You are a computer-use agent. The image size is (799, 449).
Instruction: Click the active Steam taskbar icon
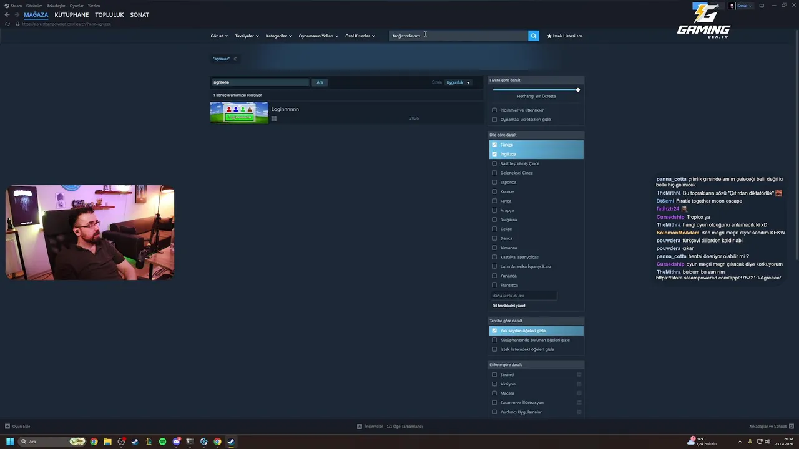[231, 442]
